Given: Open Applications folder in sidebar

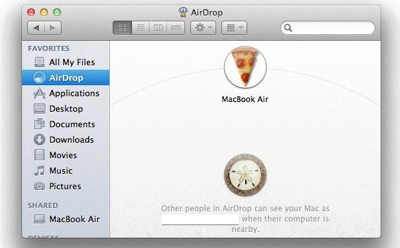Looking at the screenshot, I should click(x=66, y=93).
